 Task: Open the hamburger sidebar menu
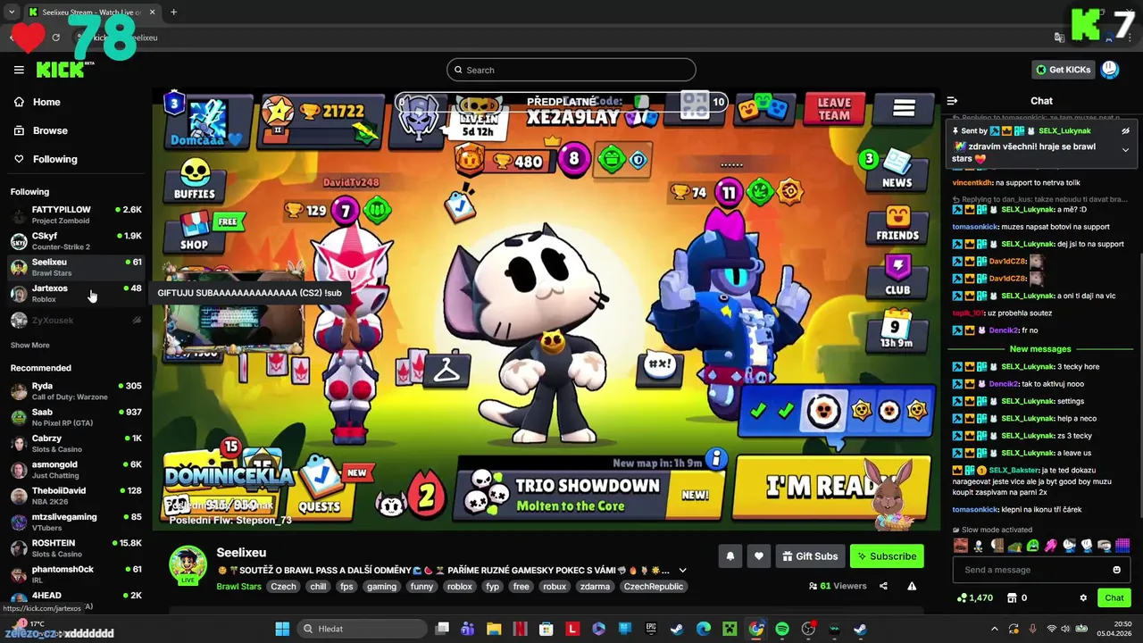click(19, 70)
